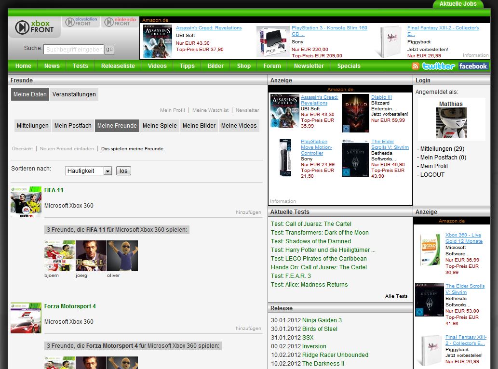The image size is (498, 369).
Task: Open the Facebook logo link
Action: 473,66
